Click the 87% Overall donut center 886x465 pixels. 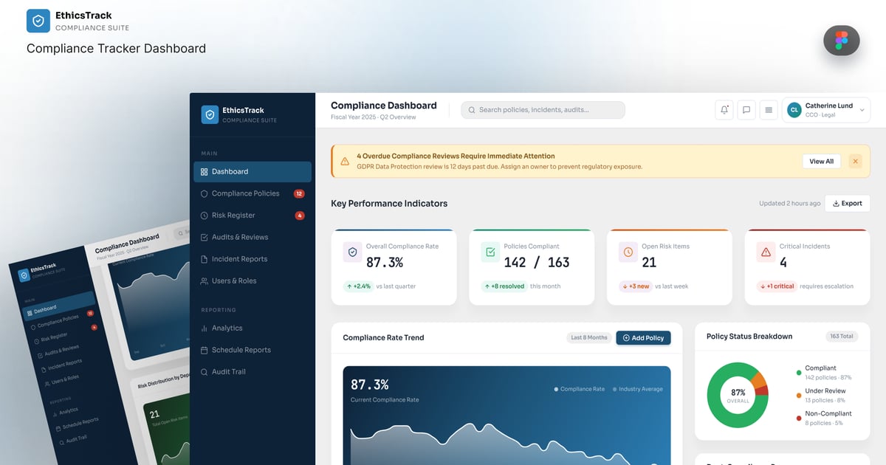point(738,396)
